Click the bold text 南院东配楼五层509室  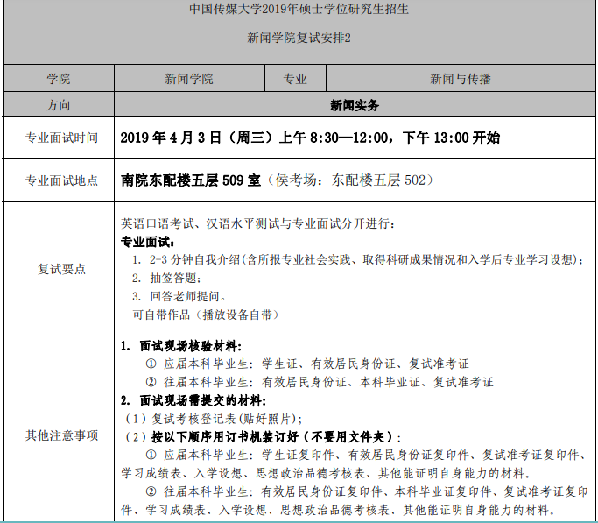click(190, 180)
